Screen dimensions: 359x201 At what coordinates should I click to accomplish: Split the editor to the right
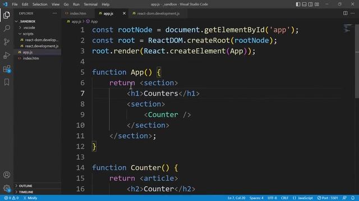346,13
